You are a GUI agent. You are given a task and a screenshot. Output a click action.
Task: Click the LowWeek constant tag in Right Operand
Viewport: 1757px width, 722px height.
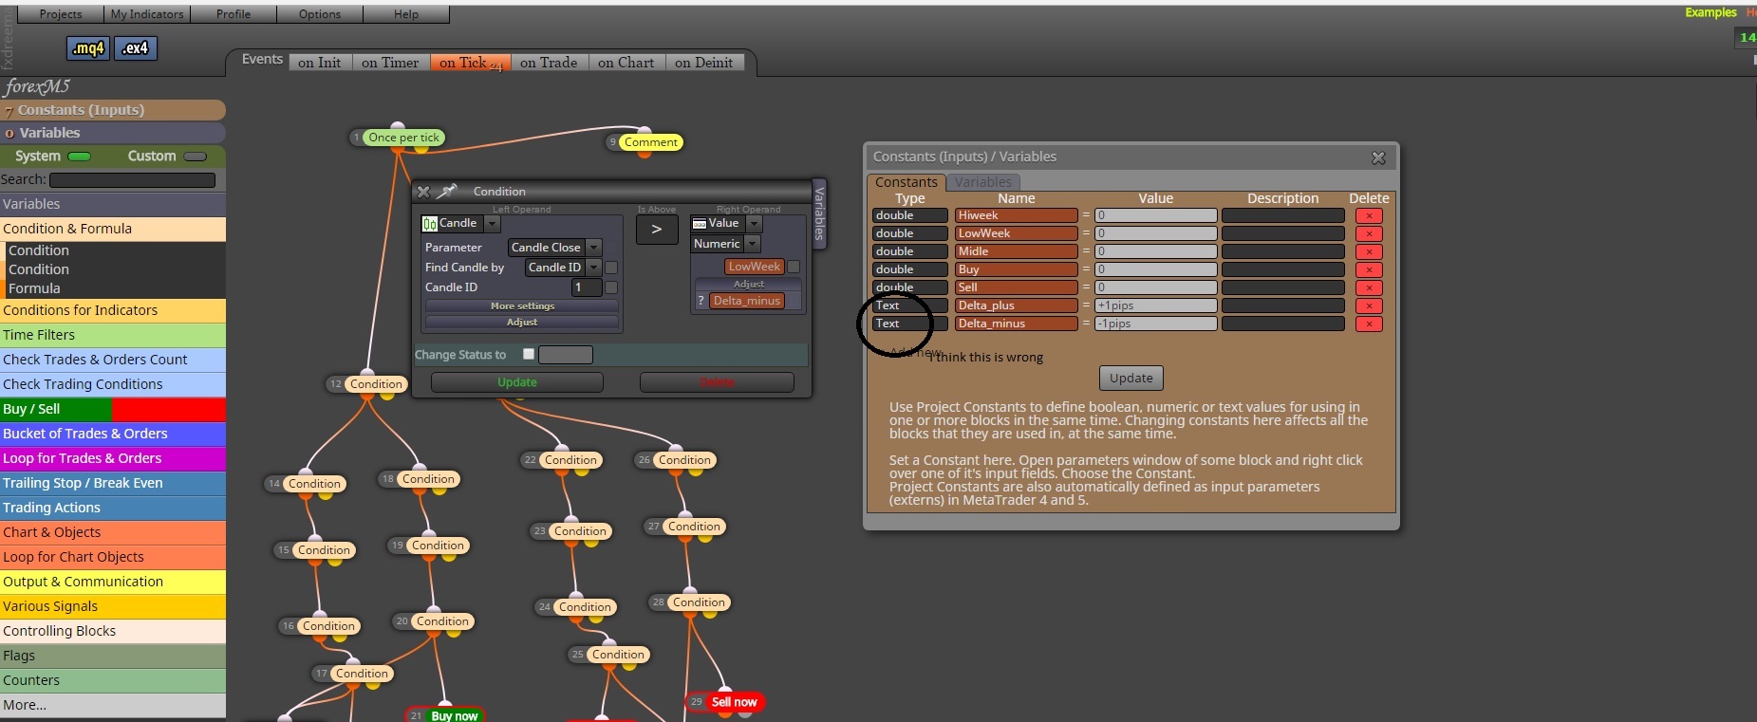click(755, 267)
